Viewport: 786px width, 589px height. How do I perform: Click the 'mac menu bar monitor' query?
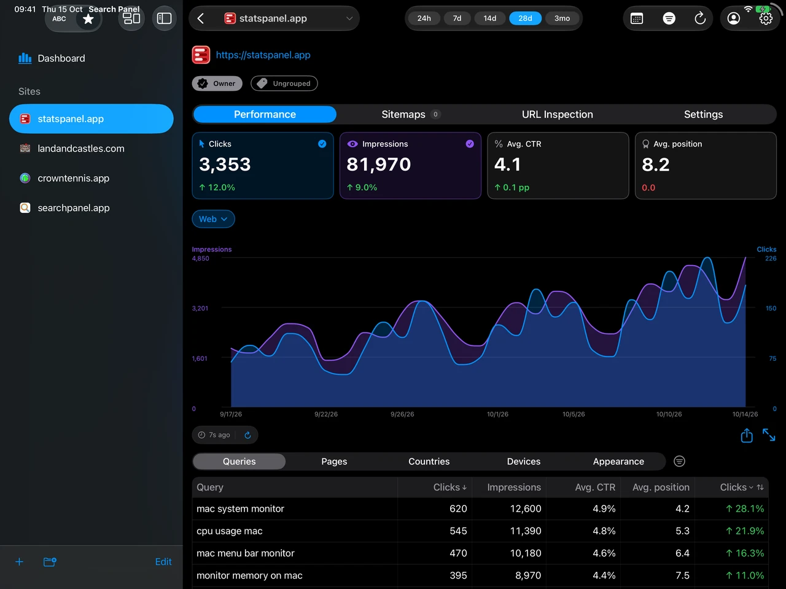coord(480,553)
